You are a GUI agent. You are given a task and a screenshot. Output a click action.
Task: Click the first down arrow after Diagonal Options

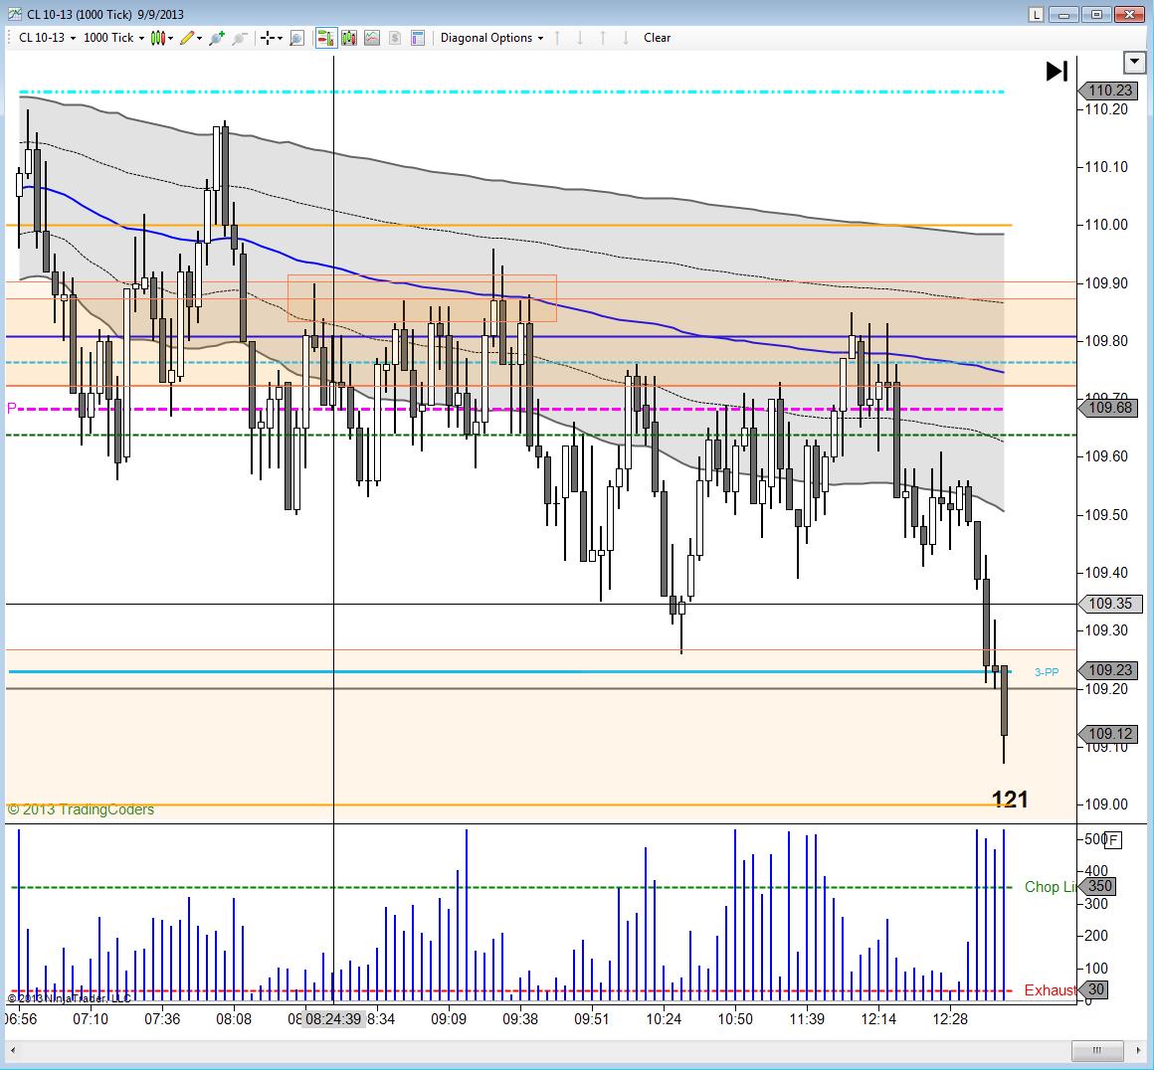point(580,38)
